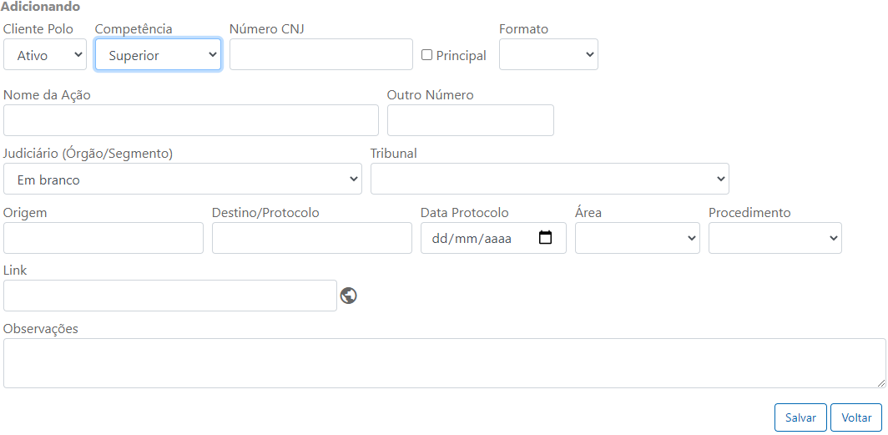Click the Origem input field
The image size is (888, 435).
pos(103,238)
